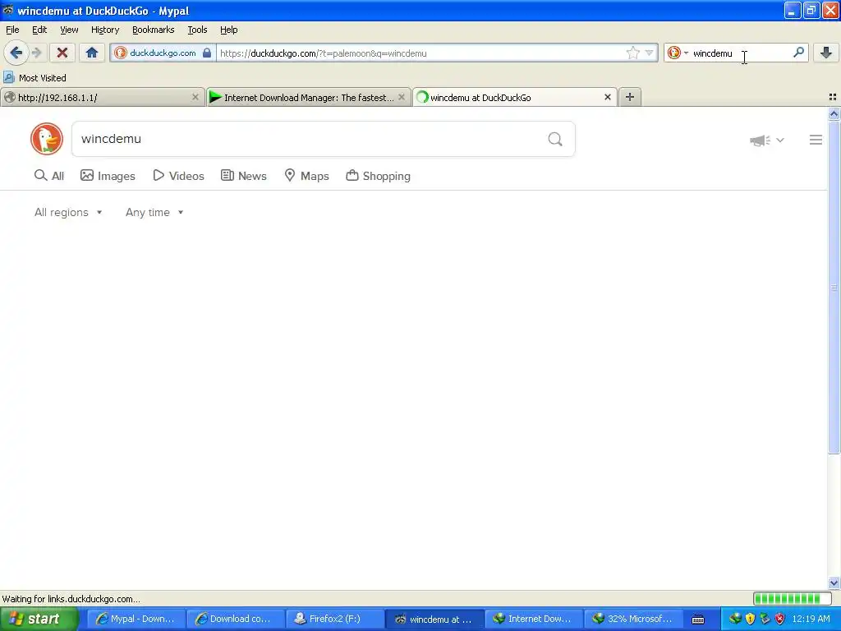
Task: Click the DuckDuckGo duck logo
Action: [47, 139]
